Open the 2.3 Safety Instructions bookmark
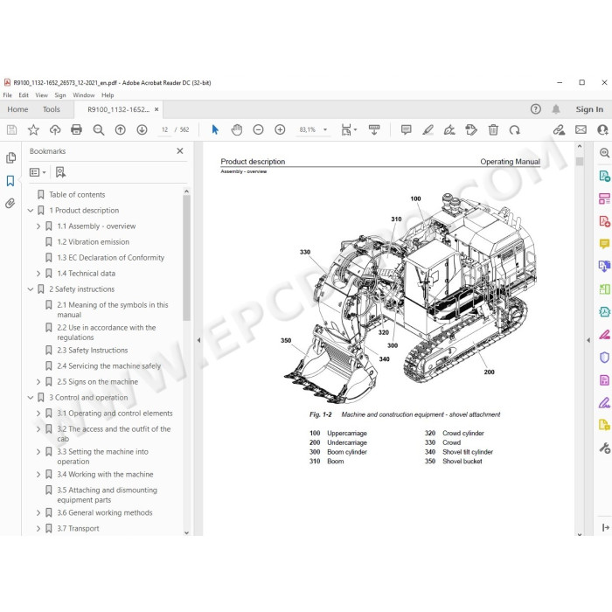Viewport: 612px width, 612px height. click(x=92, y=351)
